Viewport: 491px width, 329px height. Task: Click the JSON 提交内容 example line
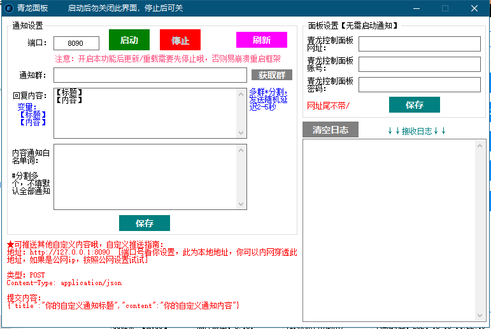tap(123, 305)
